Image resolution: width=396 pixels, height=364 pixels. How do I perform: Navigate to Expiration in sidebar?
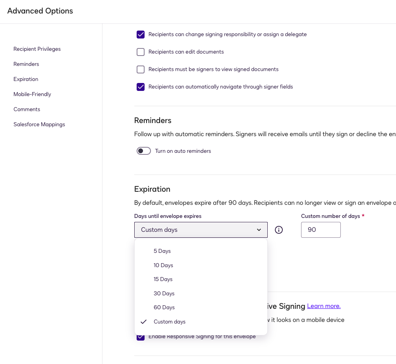coord(26,79)
